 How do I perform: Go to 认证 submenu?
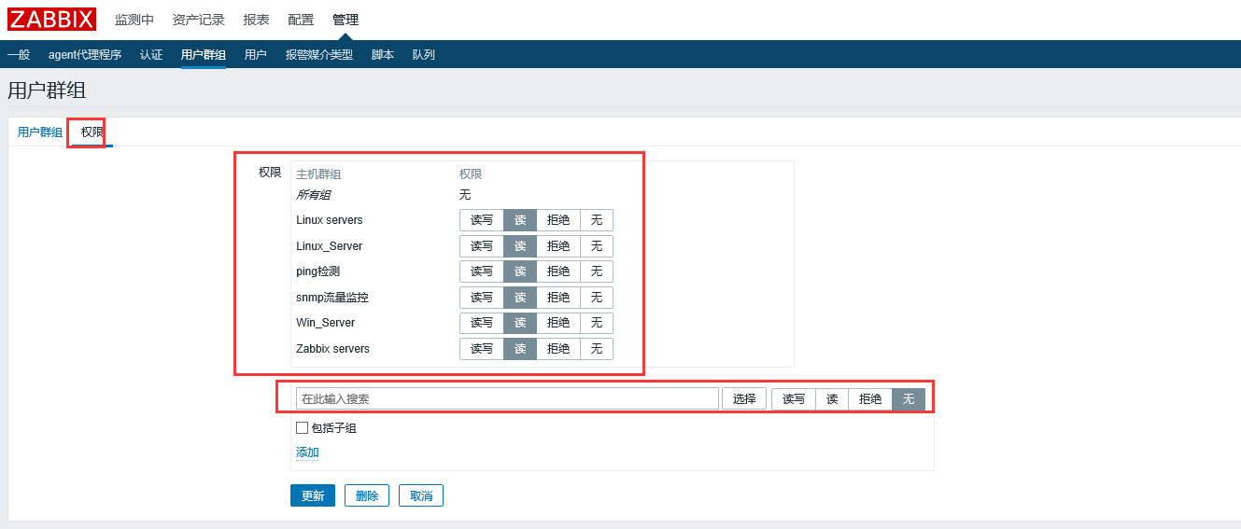151,55
